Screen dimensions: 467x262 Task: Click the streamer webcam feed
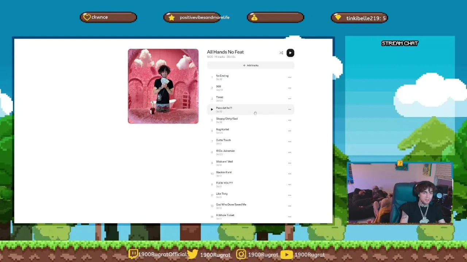[x=400, y=193]
